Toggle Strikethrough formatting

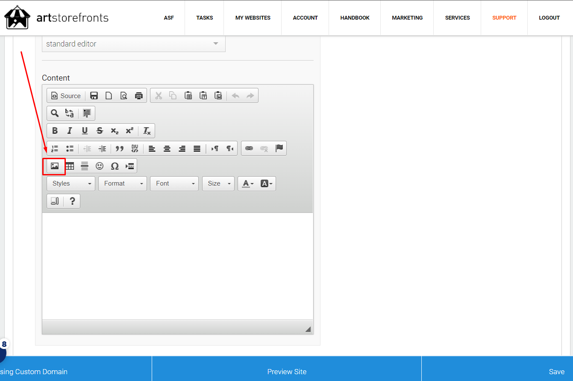point(100,131)
